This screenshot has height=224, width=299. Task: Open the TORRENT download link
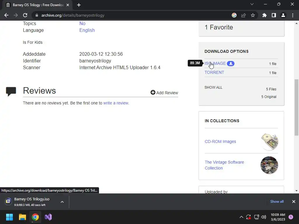click(x=214, y=72)
